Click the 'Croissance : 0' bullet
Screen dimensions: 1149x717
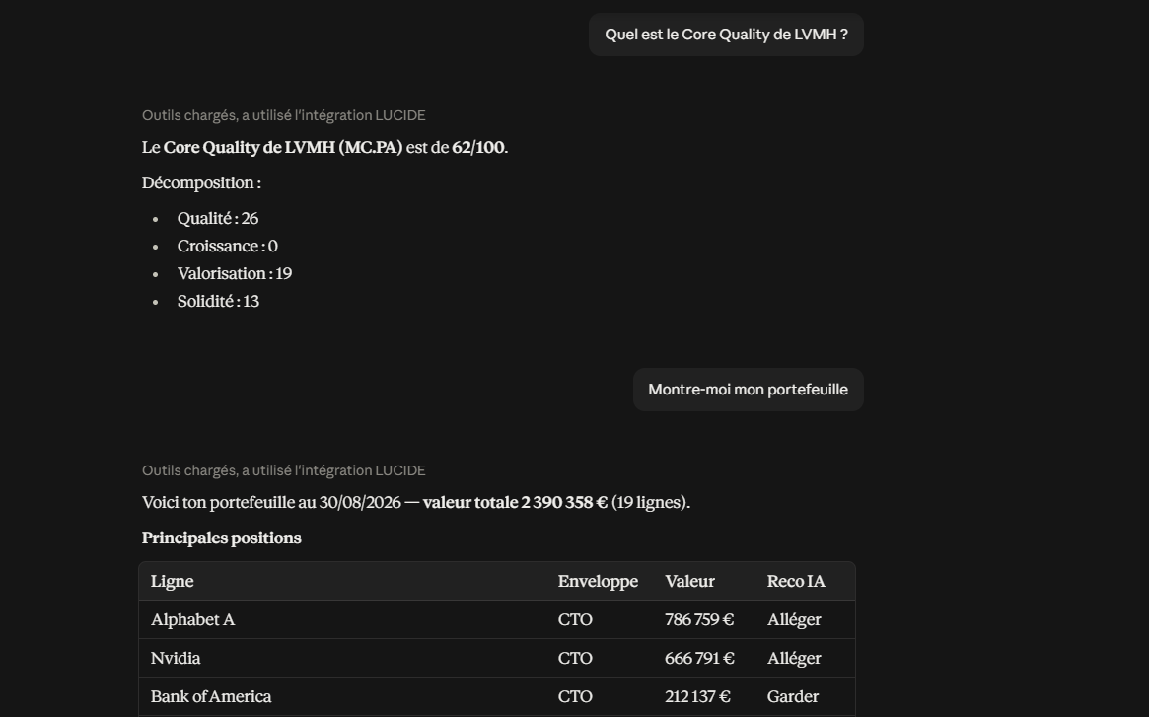pyautogui.click(x=227, y=246)
